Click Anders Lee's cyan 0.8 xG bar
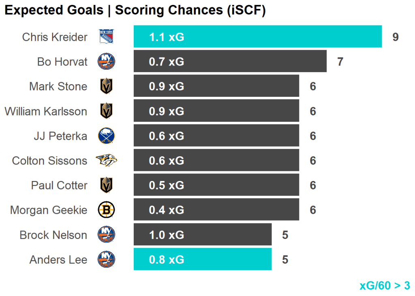 tap(202, 260)
